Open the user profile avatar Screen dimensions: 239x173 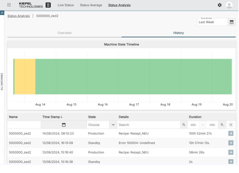coord(229,5)
